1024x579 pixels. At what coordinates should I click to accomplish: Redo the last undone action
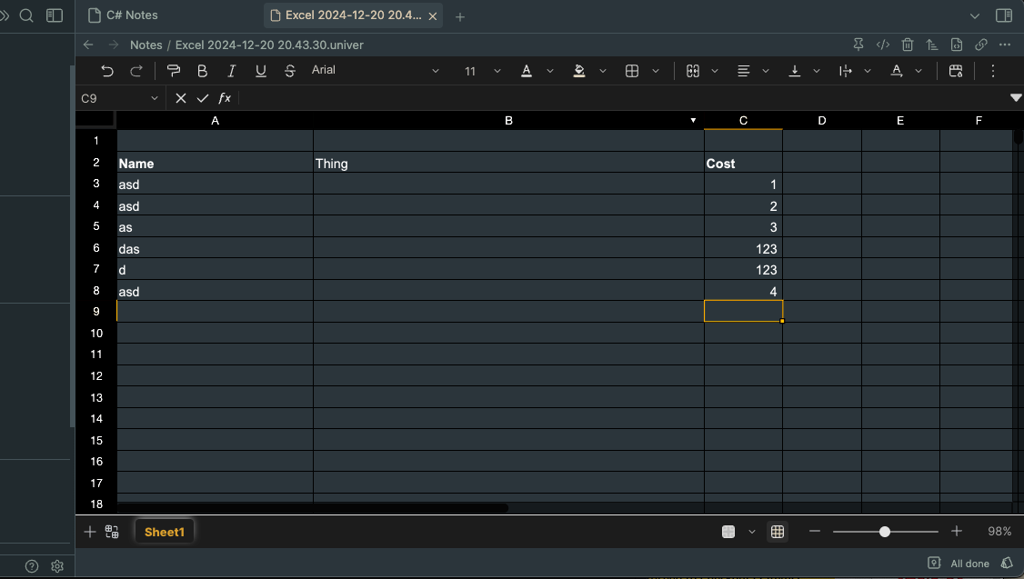click(136, 71)
